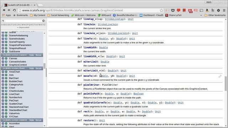Click the Amazon extension icon
Image resolution: width=228 pixels, height=128 pixels.
pyautogui.click(x=207, y=10)
